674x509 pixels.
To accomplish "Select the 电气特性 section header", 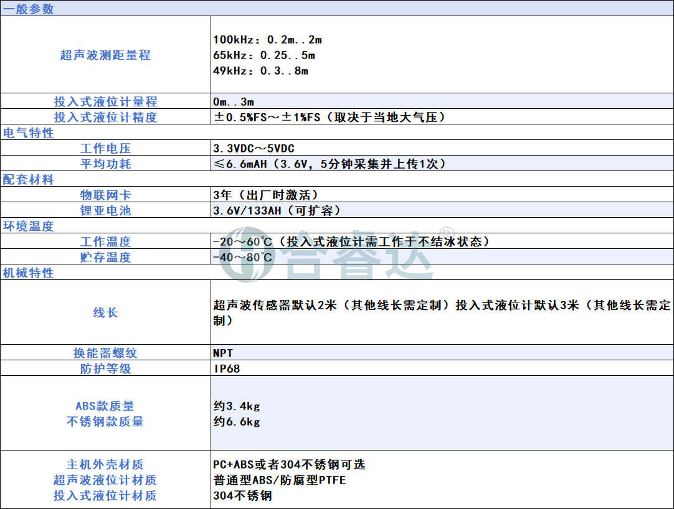I will [x=29, y=133].
